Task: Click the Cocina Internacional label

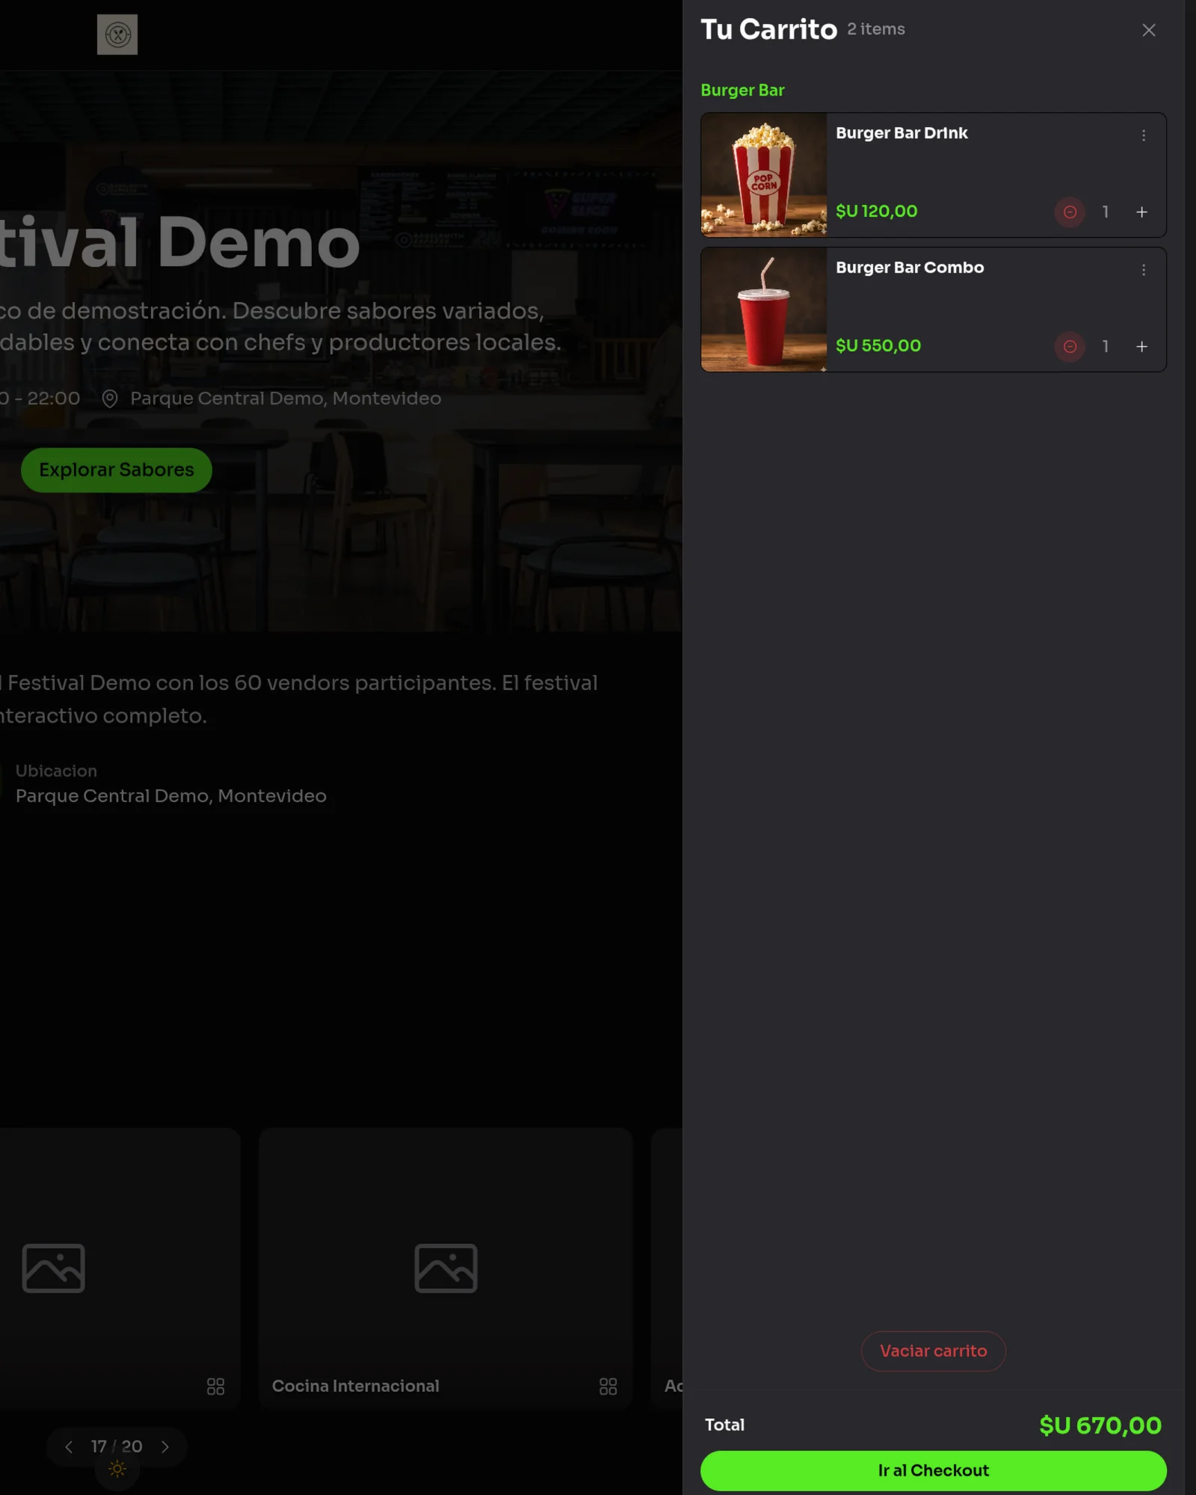Action: click(x=356, y=1386)
